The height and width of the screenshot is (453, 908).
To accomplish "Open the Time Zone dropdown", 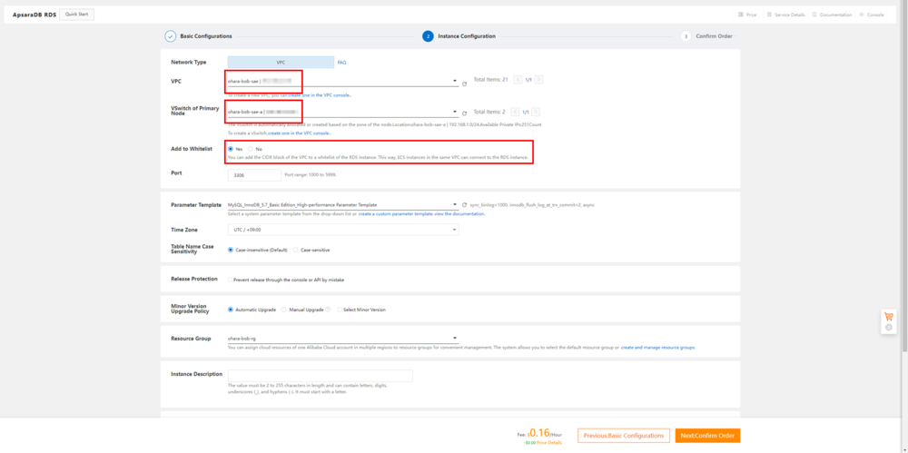I will (343, 230).
